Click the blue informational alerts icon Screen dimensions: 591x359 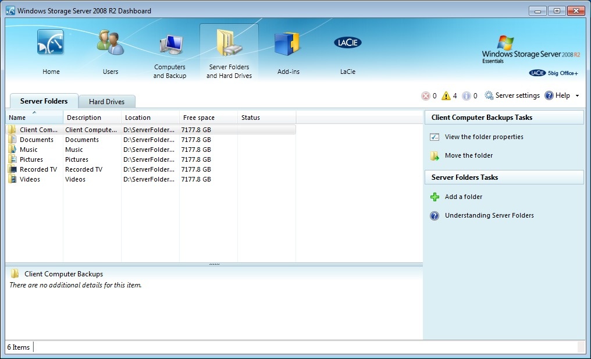467,96
